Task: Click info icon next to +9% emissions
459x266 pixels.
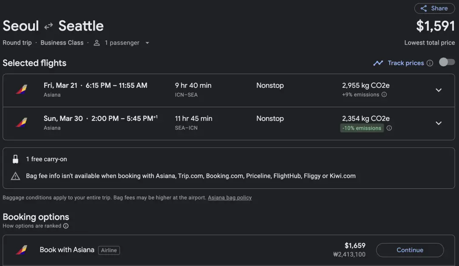Action: 384,95
